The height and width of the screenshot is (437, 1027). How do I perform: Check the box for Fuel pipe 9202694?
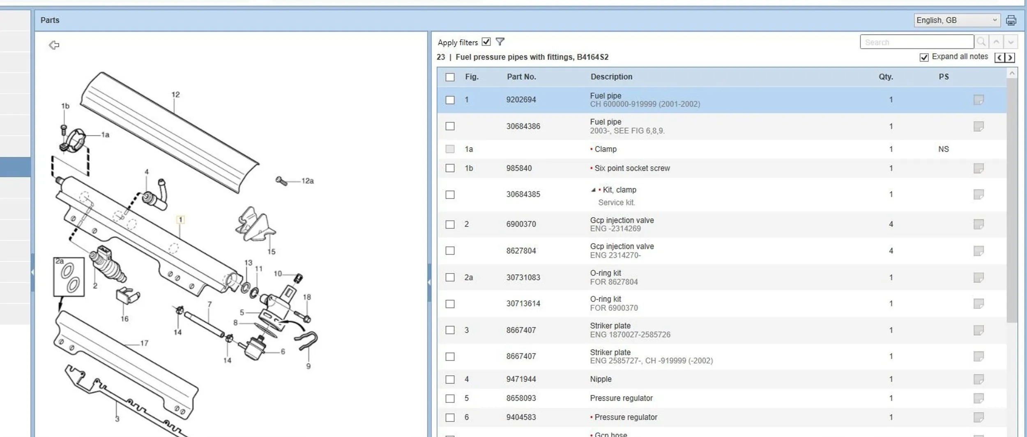(x=450, y=100)
